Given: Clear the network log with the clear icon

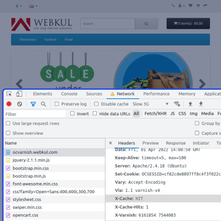Looking at the screenshot, I should [x=19, y=104].
